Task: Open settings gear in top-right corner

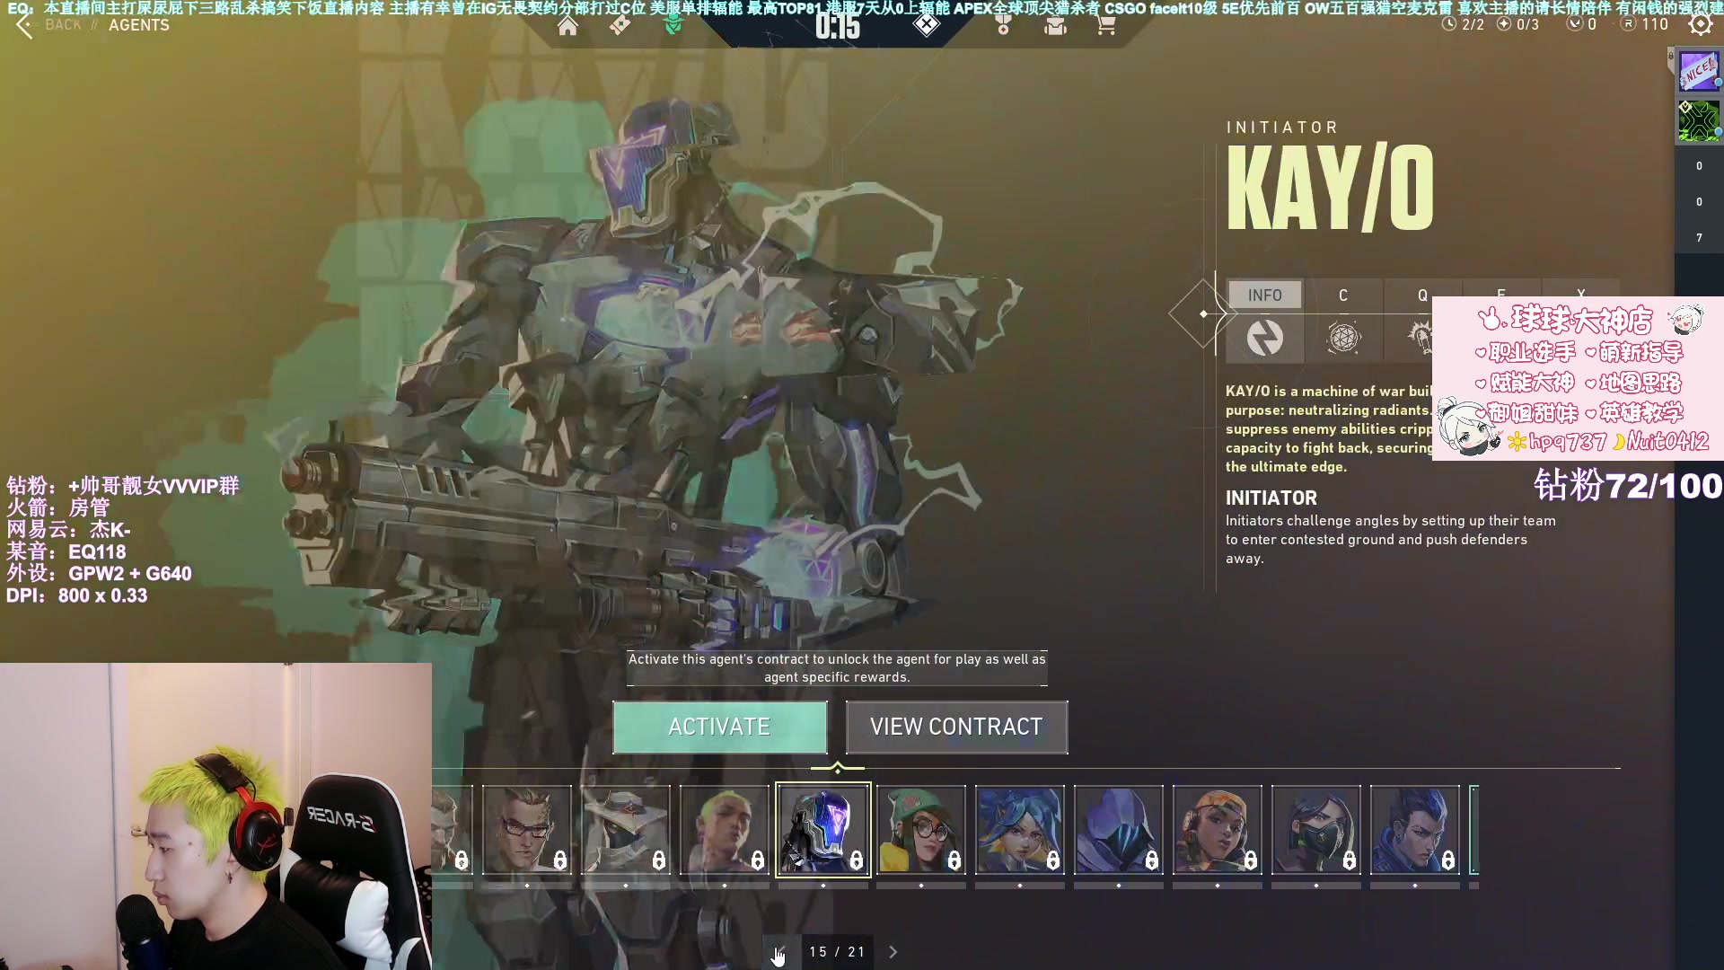Action: pos(1700,24)
